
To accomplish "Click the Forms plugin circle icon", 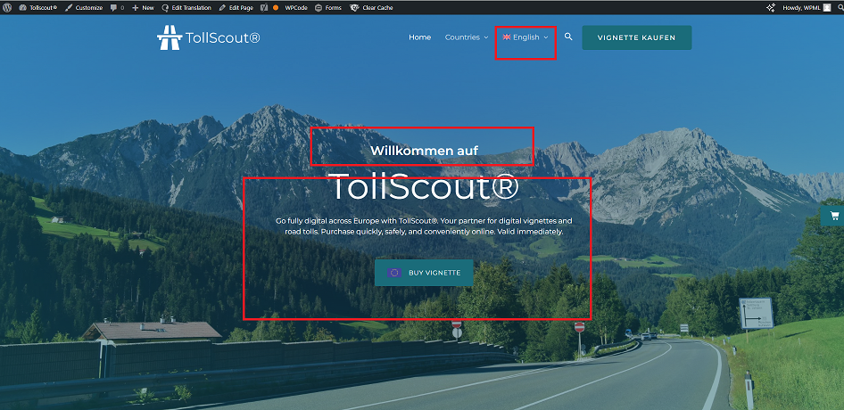I will point(319,7).
